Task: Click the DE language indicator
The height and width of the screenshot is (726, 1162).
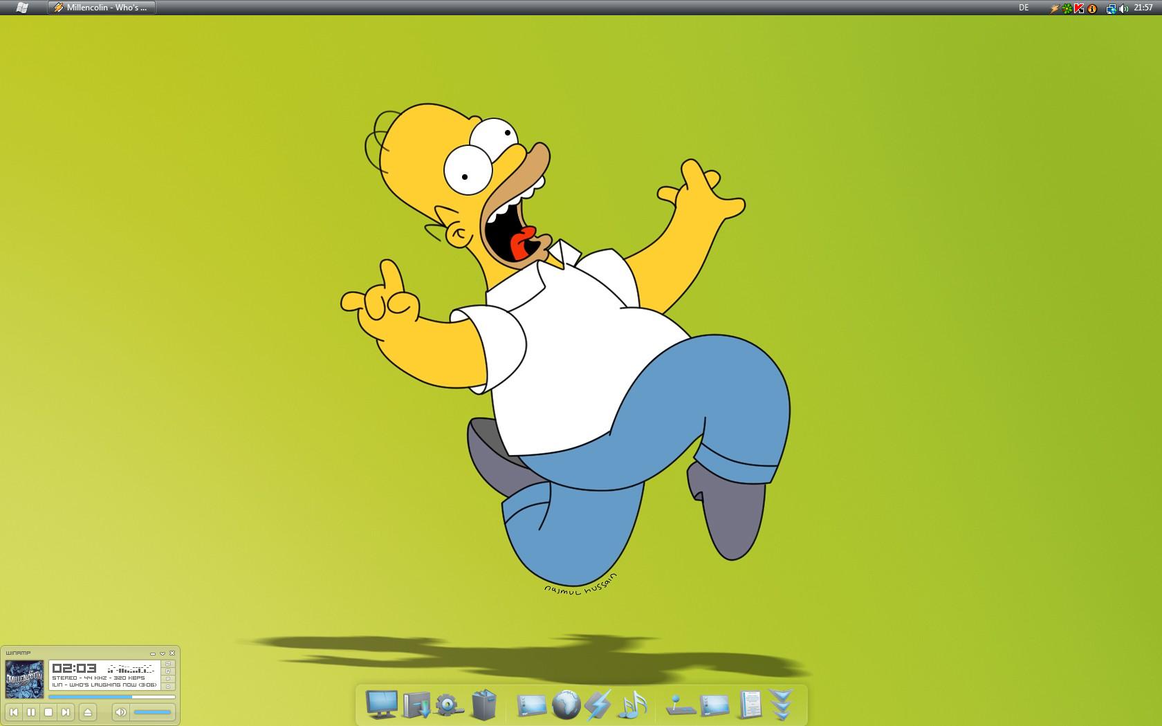Action: [1024, 8]
